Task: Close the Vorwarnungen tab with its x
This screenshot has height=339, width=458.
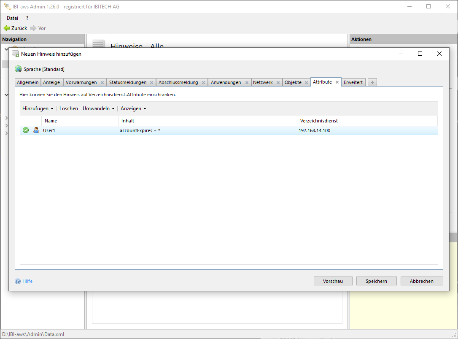Action: click(x=102, y=83)
